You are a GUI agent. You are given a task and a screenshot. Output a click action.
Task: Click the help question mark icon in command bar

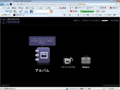[114, 15]
